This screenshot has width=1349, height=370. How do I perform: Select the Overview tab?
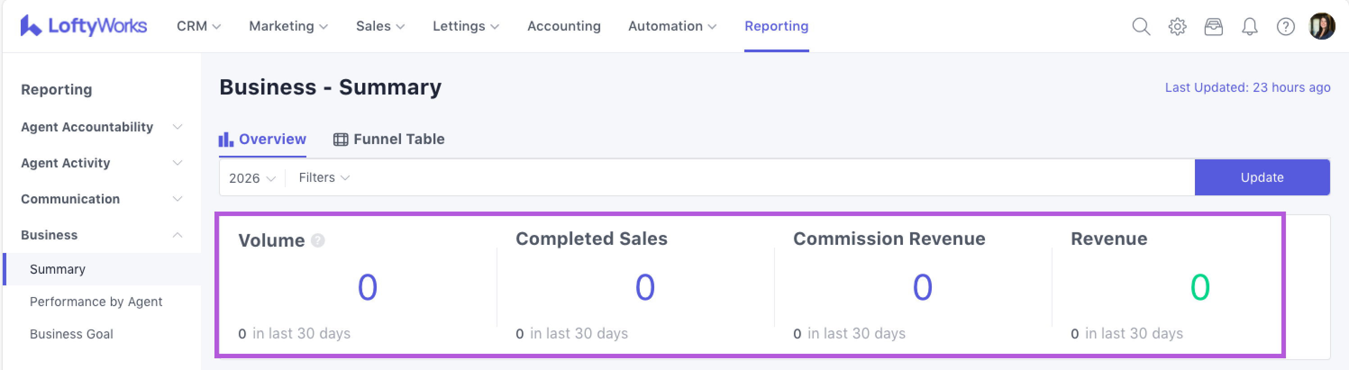262,139
